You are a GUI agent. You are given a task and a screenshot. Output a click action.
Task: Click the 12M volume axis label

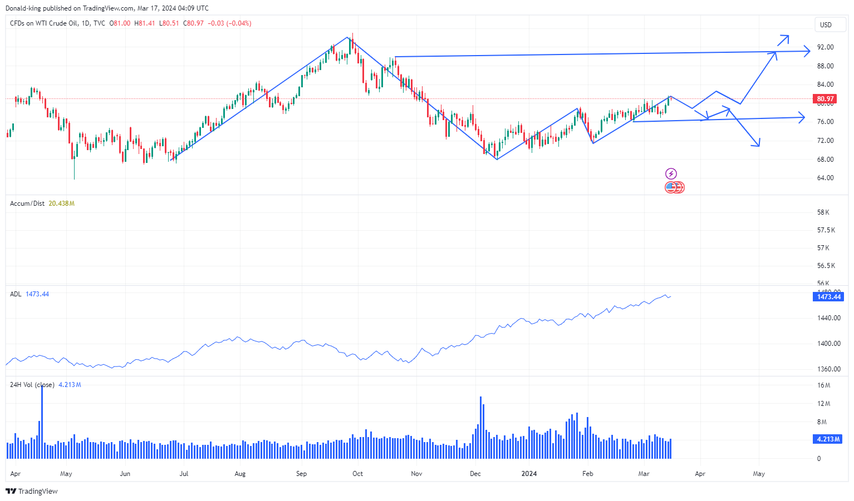pyautogui.click(x=823, y=404)
